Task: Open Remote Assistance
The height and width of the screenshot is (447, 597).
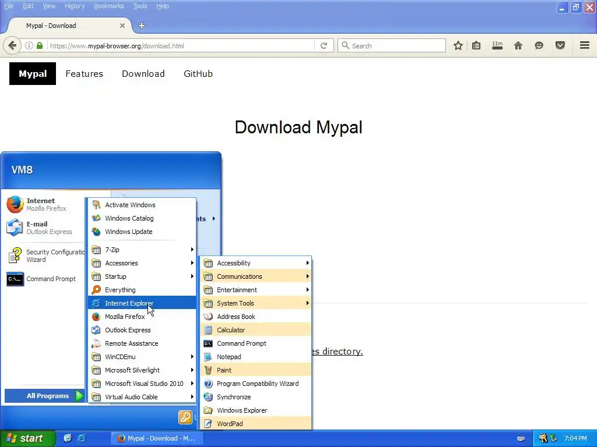Action: (x=142, y=343)
